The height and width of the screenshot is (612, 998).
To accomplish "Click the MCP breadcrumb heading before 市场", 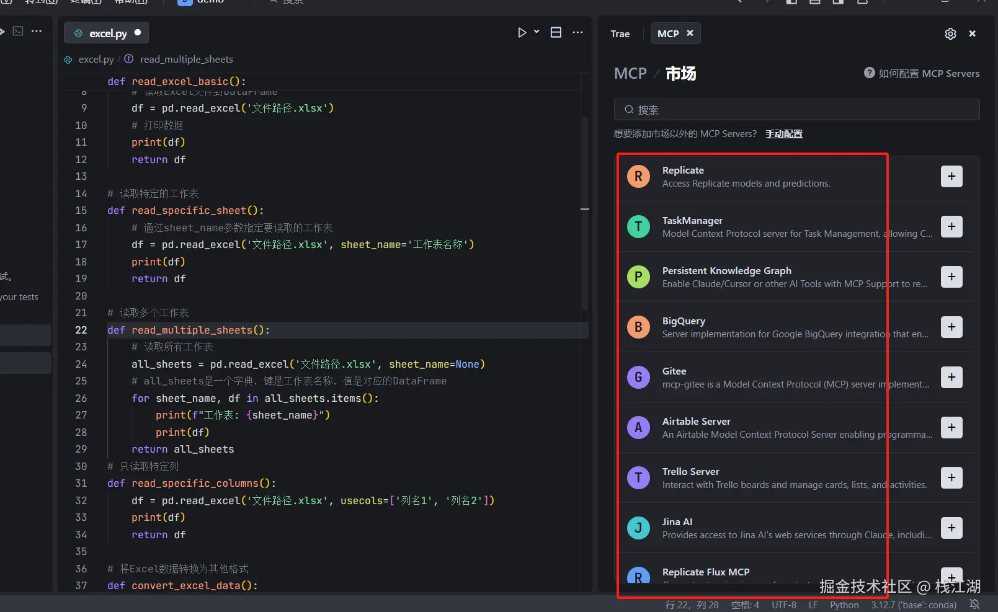I will point(630,73).
